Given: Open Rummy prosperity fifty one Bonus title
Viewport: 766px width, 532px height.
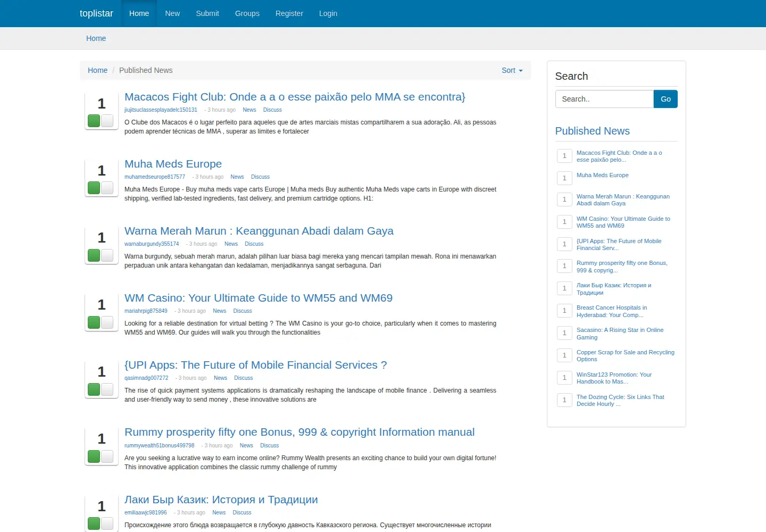Looking at the screenshot, I should point(299,432).
